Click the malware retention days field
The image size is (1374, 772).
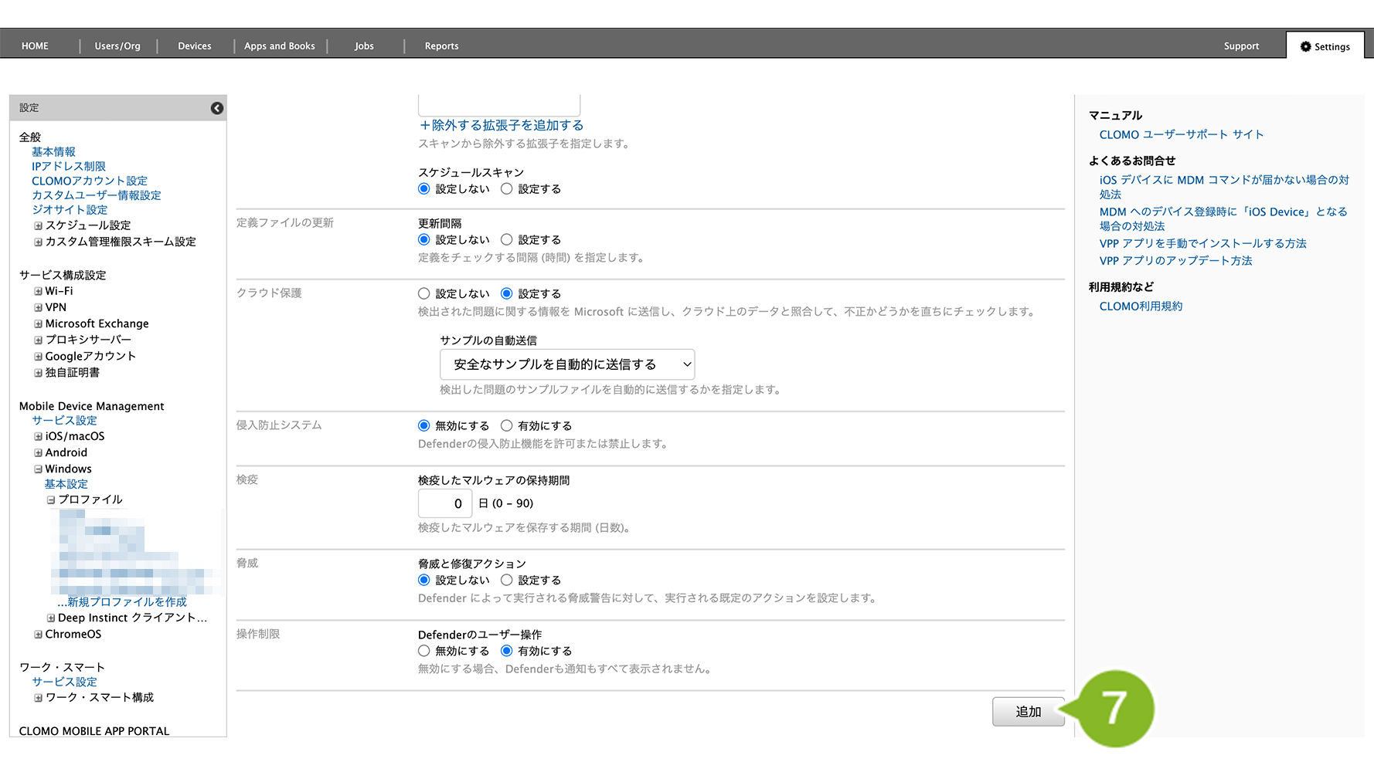[x=445, y=504]
